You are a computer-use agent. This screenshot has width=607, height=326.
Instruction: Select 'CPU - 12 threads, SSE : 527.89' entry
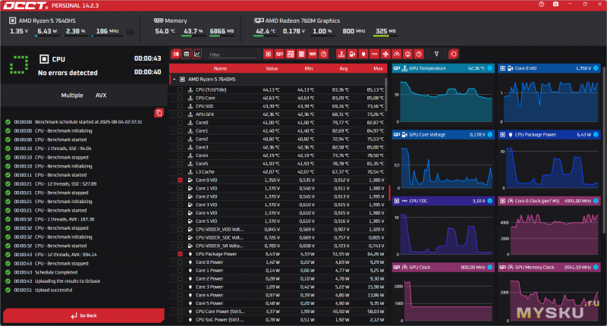[66, 183]
